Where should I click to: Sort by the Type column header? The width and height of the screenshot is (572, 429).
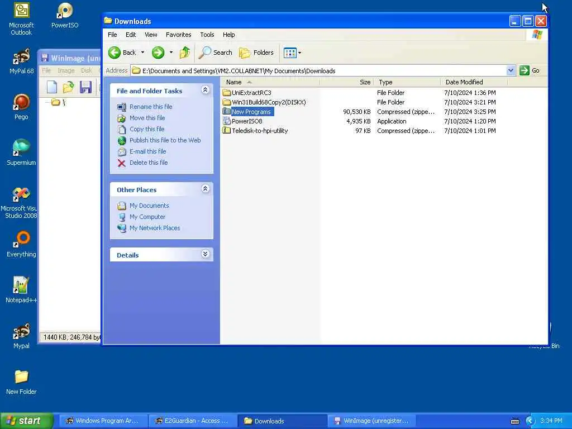tap(407, 83)
